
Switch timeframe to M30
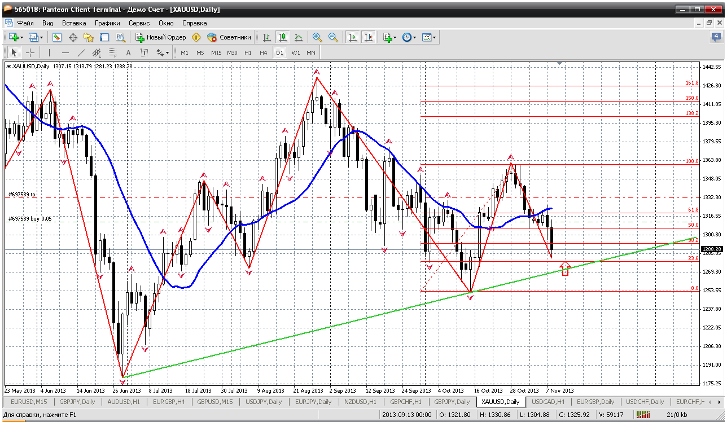pos(232,52)
